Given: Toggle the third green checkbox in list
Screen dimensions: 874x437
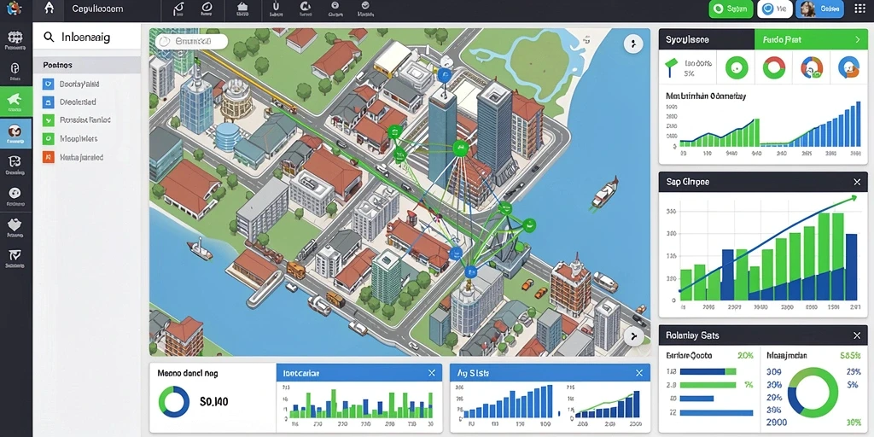Looking at the screenshot, I should pyautogui.click(x=49, y=120).
